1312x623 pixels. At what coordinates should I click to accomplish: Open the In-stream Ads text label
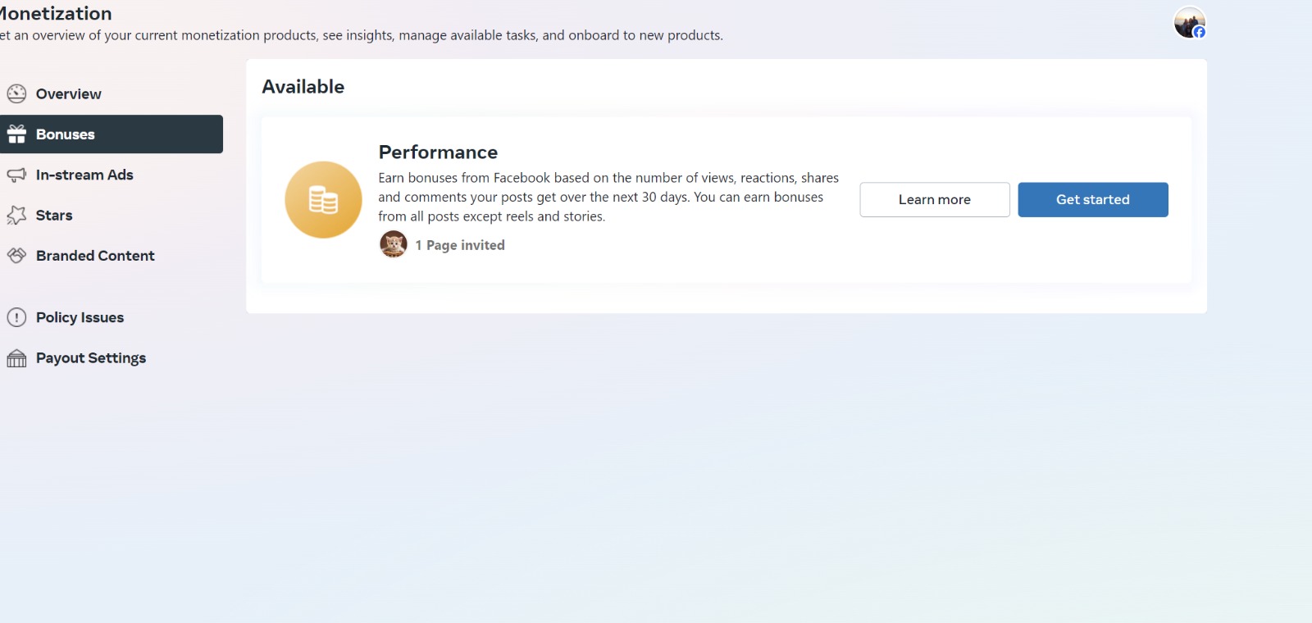click(x=84, y=175)
